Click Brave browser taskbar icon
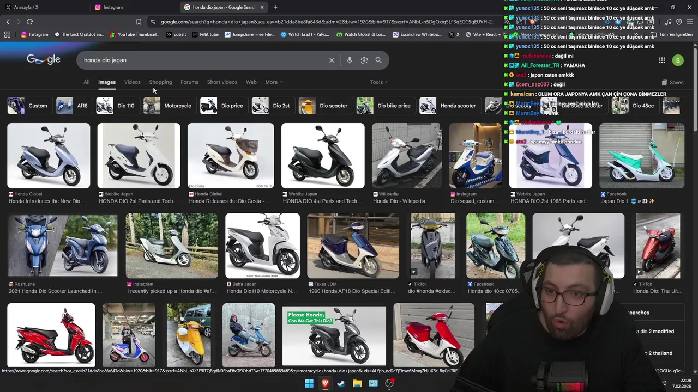This screenshot has width=698, height=392. (x=325, y=383)
